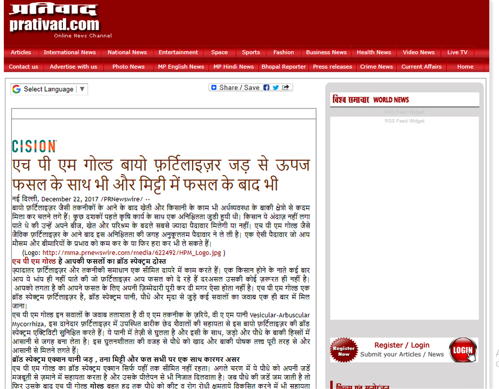
Task: Open Business News menu
Action: pyautogui.click(x=326, y=52)
